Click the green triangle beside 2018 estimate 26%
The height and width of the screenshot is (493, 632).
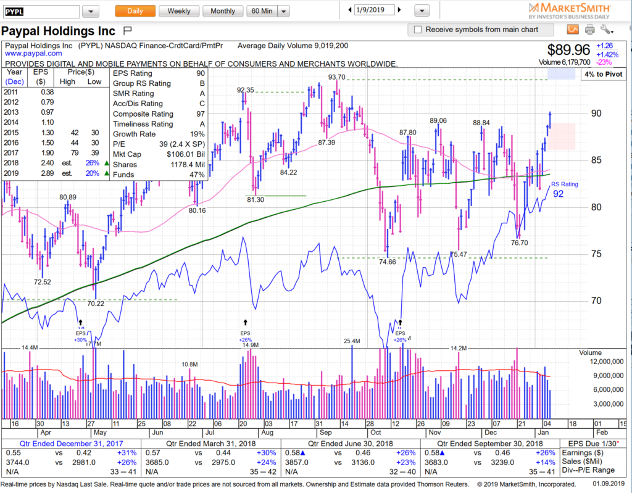click(x=106, y=164)
